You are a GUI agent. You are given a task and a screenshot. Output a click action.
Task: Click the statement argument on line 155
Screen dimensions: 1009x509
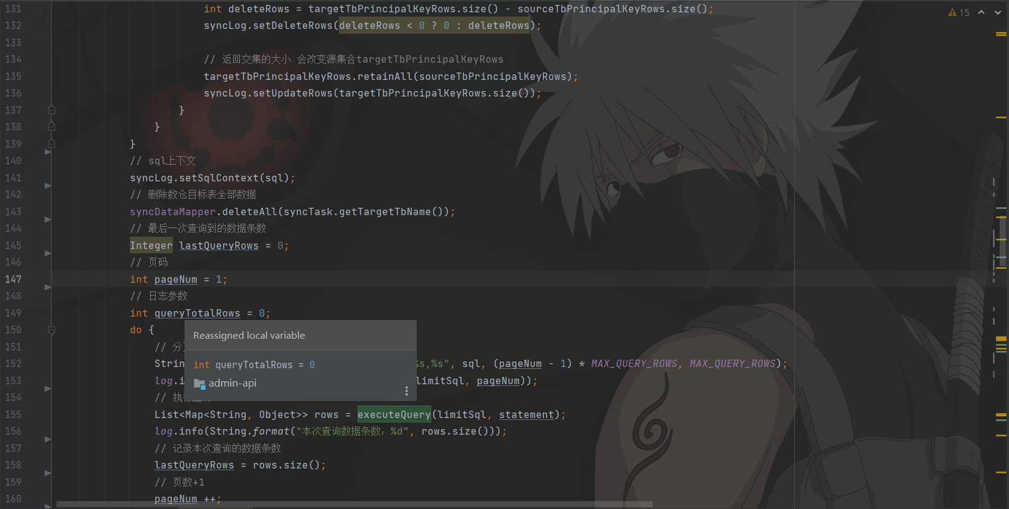point(527,414)
